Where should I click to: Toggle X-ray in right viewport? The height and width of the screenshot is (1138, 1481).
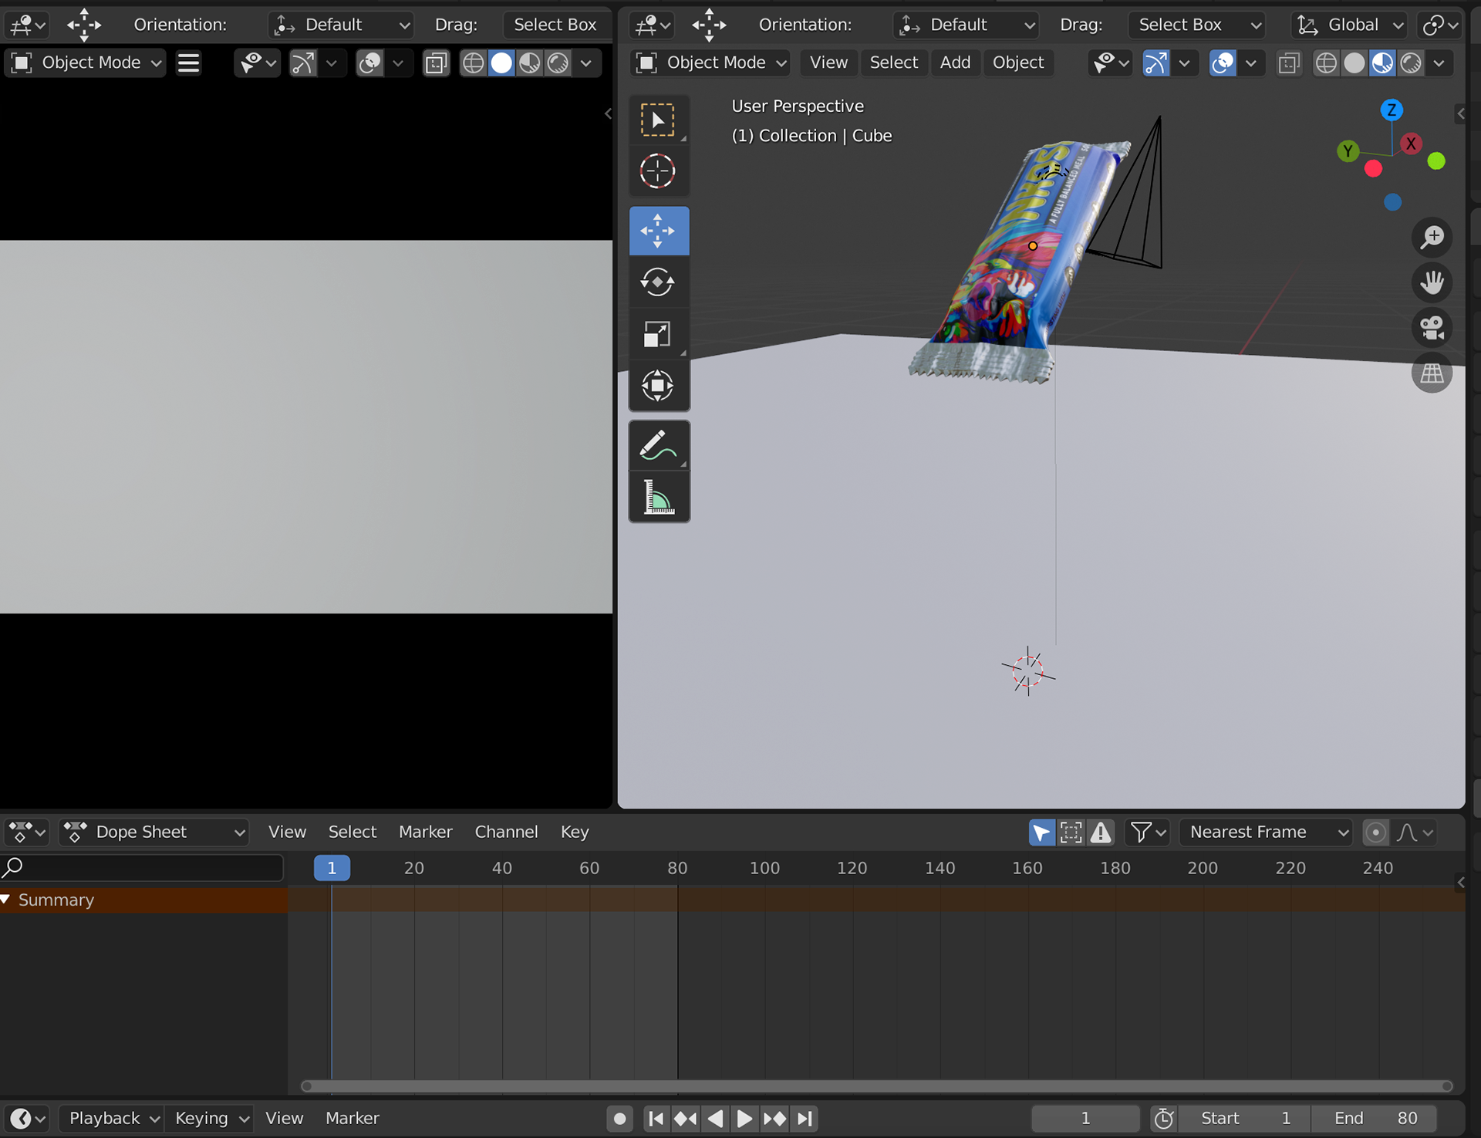point(1289,62)
